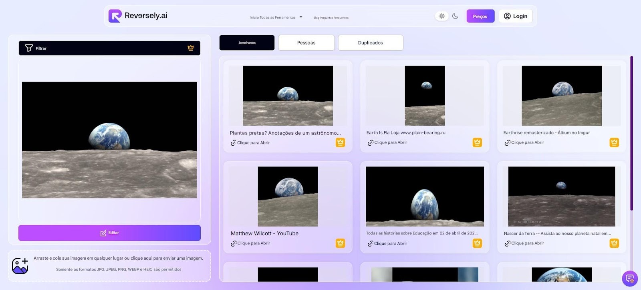Click crown icon on Earthrise remasterizado card
Viewport: 641px width, 290px height.
point(614,142)
